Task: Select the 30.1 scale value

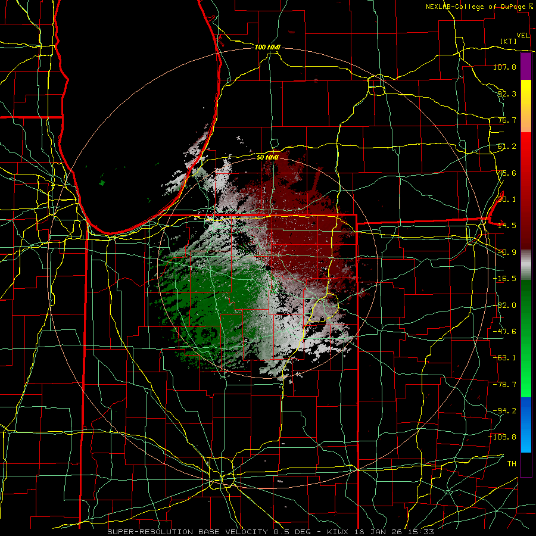Action: pos(507,200)
